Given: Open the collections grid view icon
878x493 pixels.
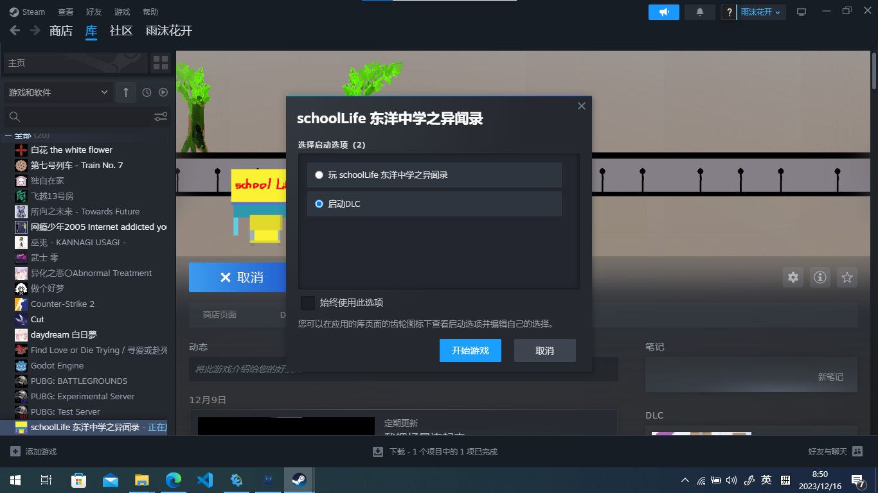Looking at the screenshot, I should coord(161,63).
